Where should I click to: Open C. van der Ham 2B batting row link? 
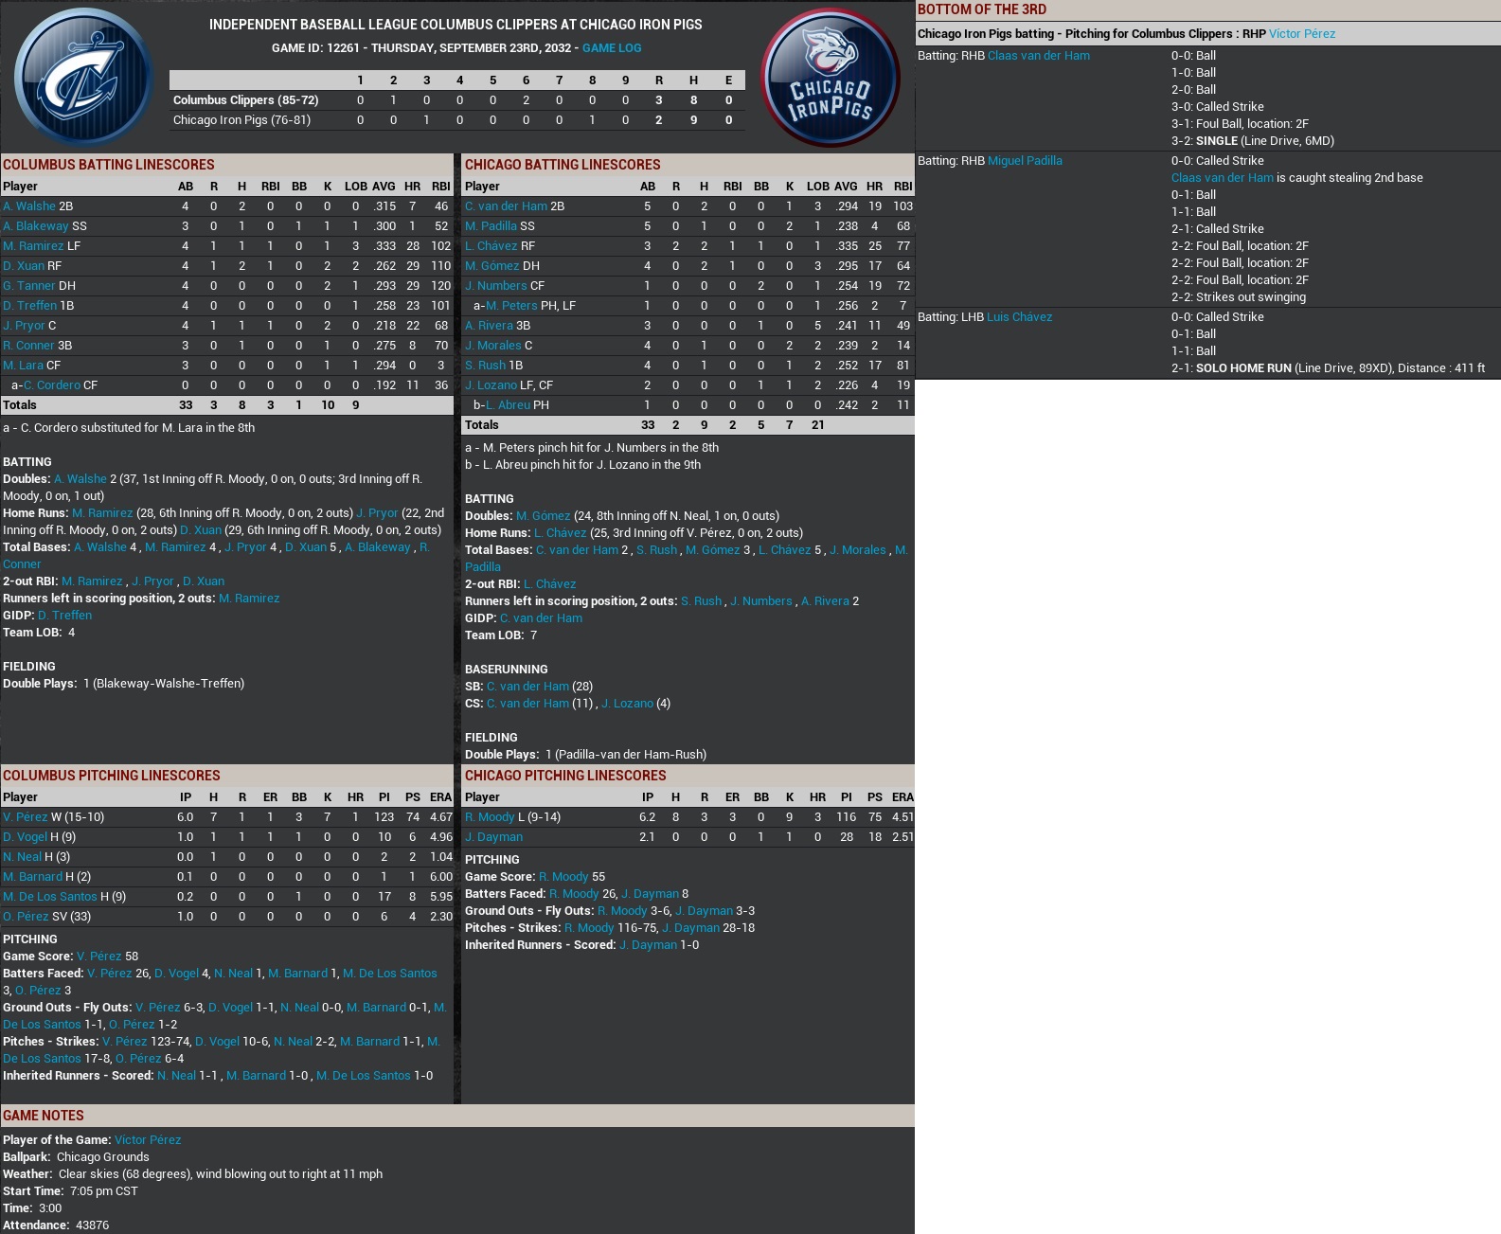point(506,206)
